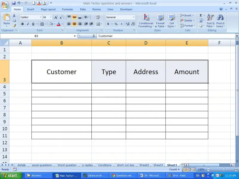Save the workbook from the quick access toolbar
Viewport: 239px width, 179px height.
click(x=14, y=3)
